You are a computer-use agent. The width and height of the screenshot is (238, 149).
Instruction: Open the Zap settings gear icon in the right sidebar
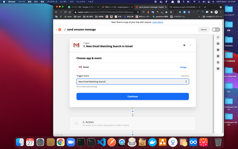coord(218,63)
